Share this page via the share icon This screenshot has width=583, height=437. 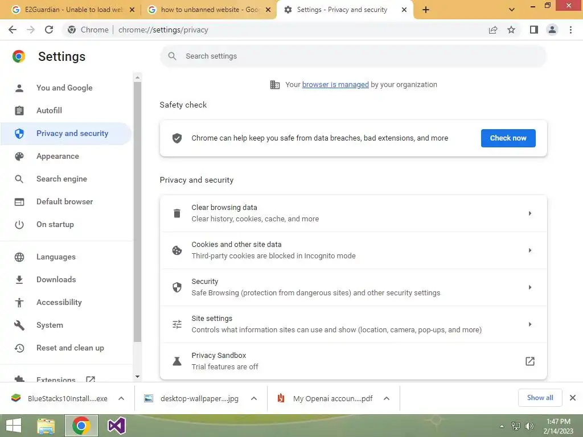pyautogui.click(x=493, y=30)
